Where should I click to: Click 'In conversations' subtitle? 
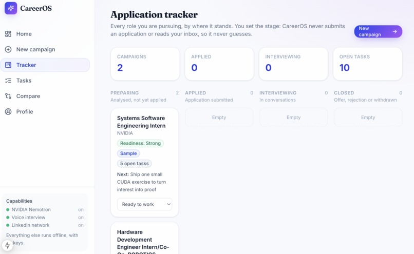click(277, 100)
